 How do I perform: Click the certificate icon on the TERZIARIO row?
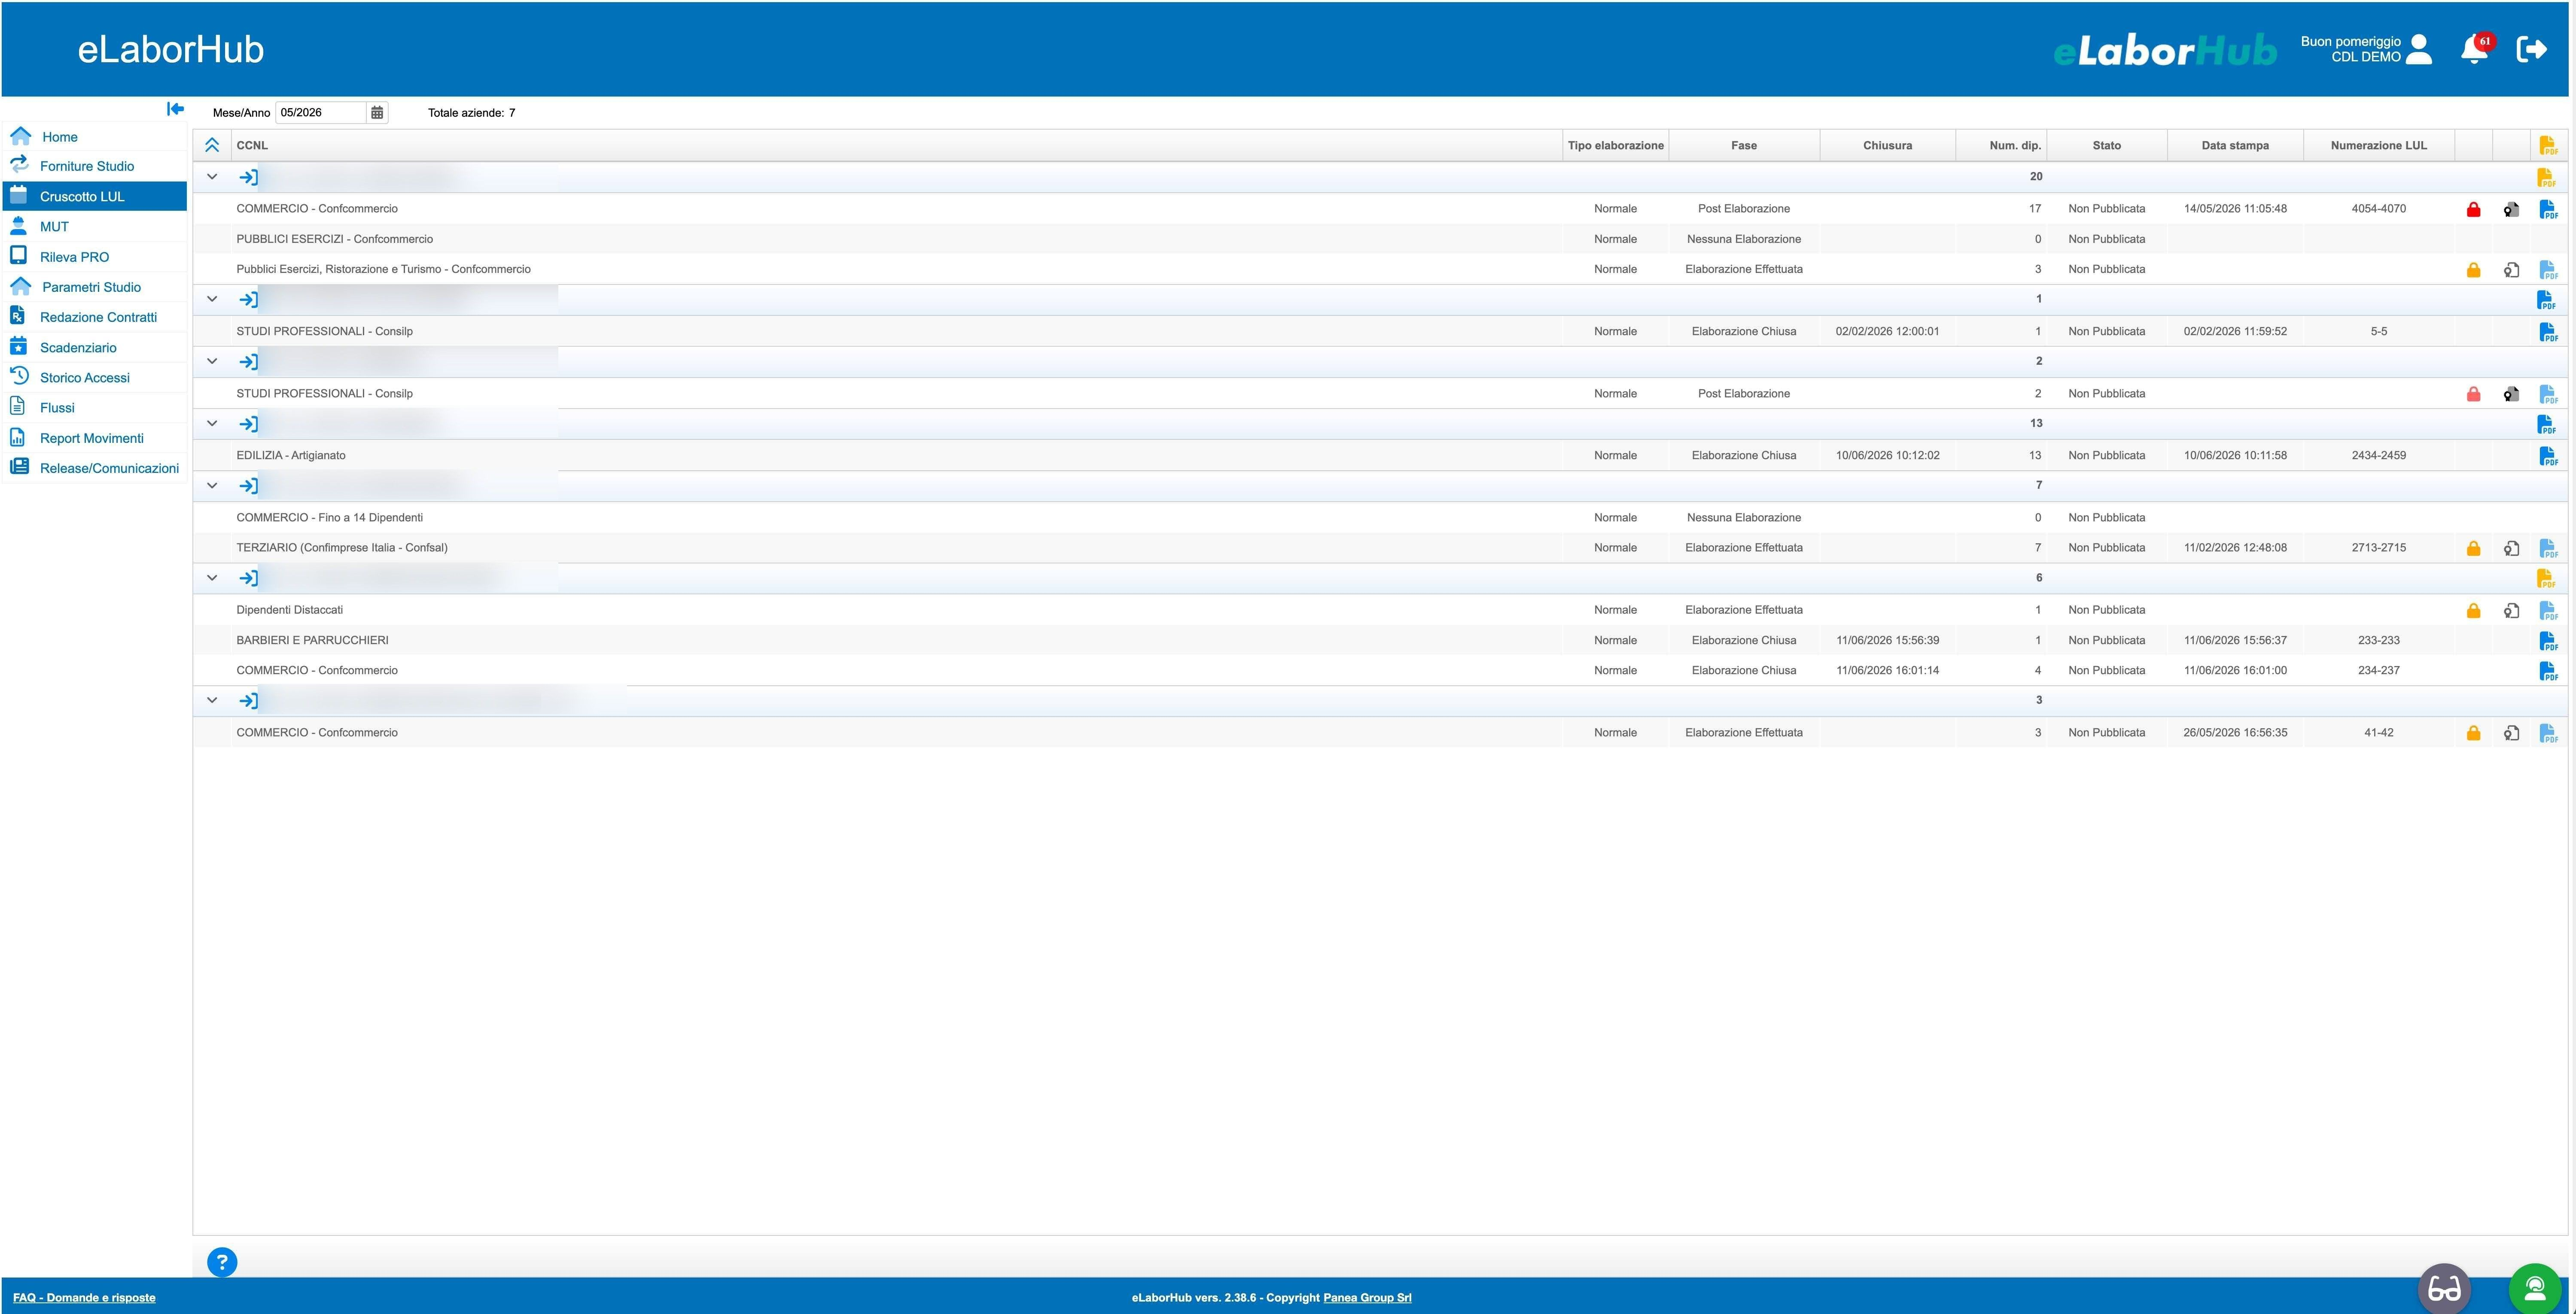click(2511, 548)
